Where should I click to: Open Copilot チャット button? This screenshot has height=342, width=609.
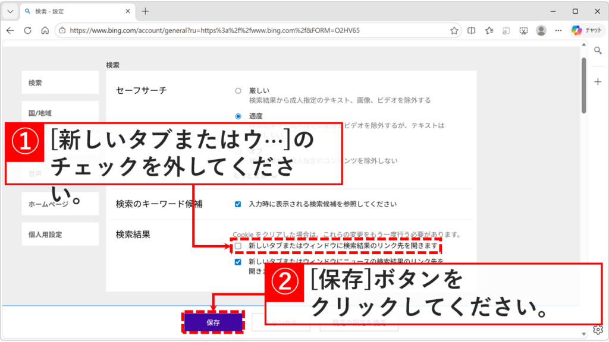[586, 30]
